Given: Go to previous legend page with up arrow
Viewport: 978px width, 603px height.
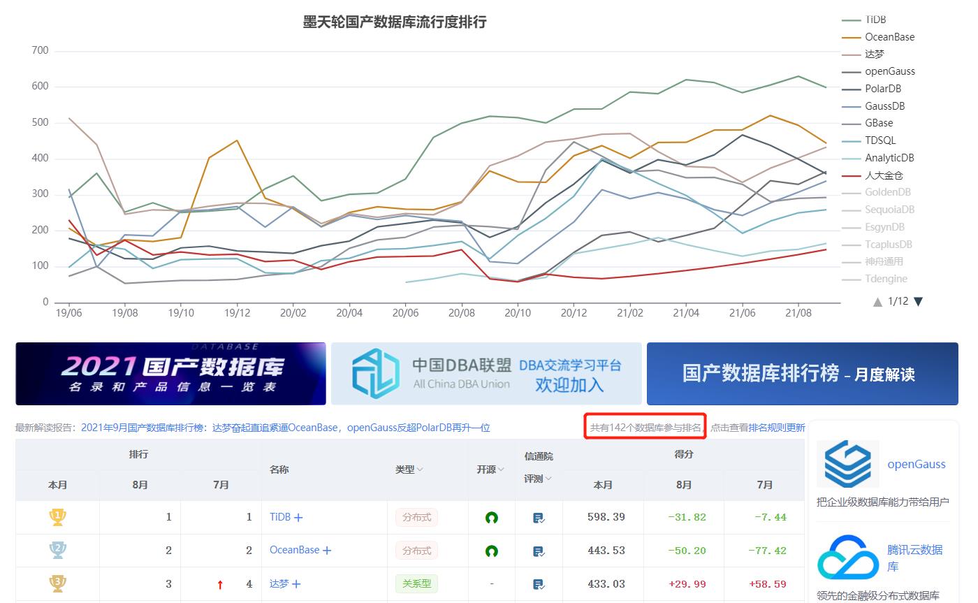Looking at the screenshot, I should pyautogui.click(x=877, y=302).
